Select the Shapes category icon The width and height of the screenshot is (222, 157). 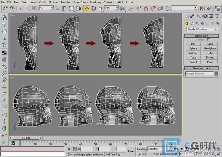(192, 23)
